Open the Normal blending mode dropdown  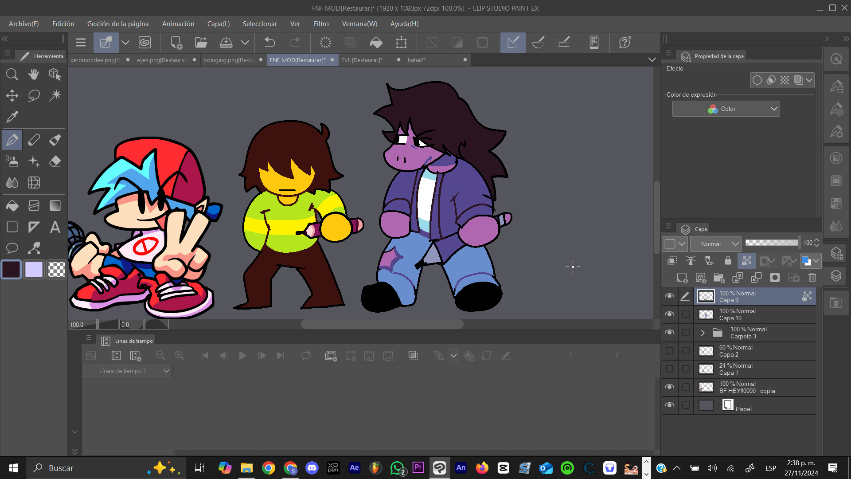click(x=716, y=244)
